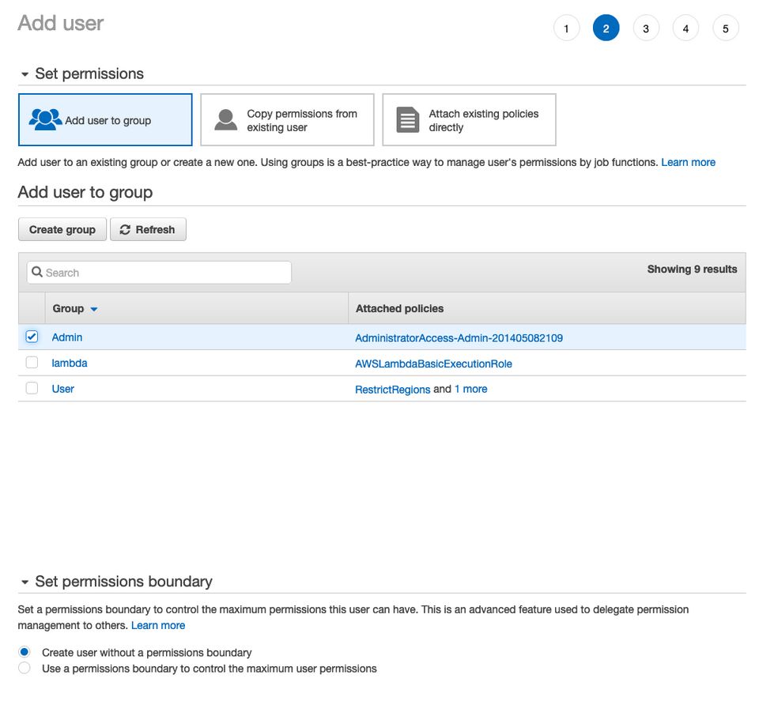
Task: Click the magnifying glass search icon
Action: [37, 272]
